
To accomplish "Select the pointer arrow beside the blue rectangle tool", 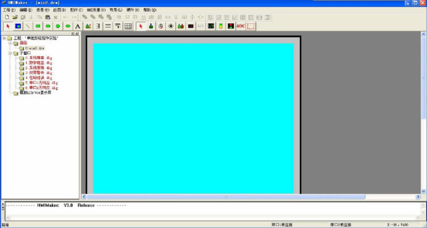I will pyautogui.click(x=8, y=26).
